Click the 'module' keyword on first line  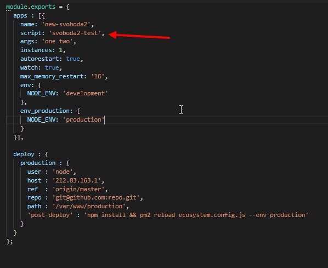click(x=17, y=7)
